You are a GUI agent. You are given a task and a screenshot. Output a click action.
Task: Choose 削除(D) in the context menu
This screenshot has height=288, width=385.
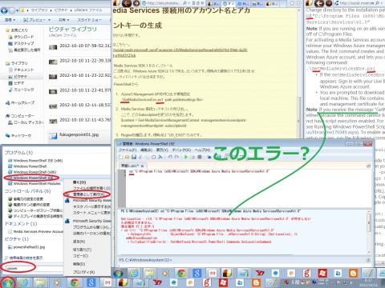79,264
